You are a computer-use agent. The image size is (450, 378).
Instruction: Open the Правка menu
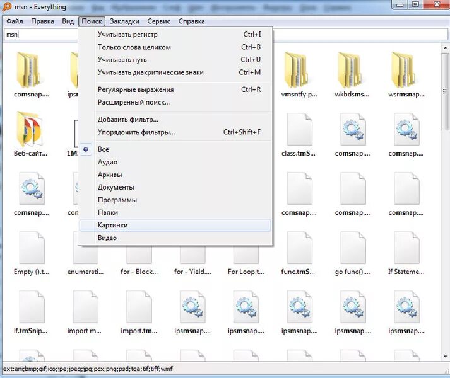(42, 21)
